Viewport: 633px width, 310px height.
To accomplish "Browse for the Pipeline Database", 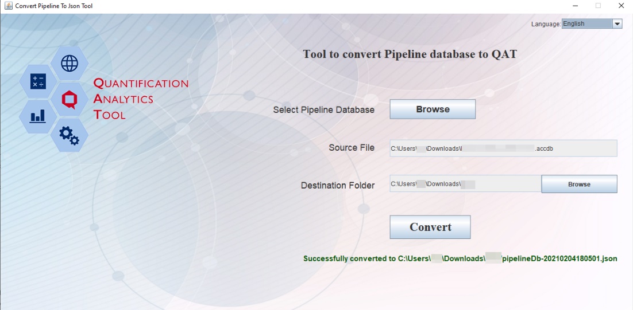I will [x=433, y=109].
